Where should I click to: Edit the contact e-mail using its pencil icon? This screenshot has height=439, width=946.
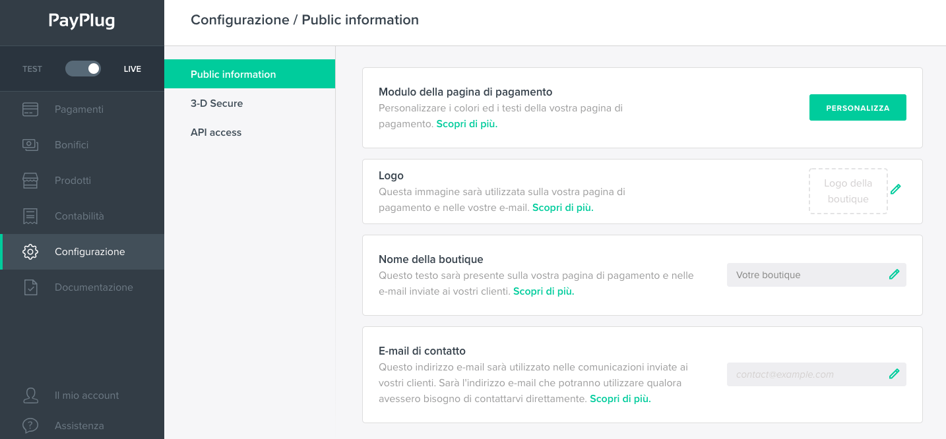895,373
